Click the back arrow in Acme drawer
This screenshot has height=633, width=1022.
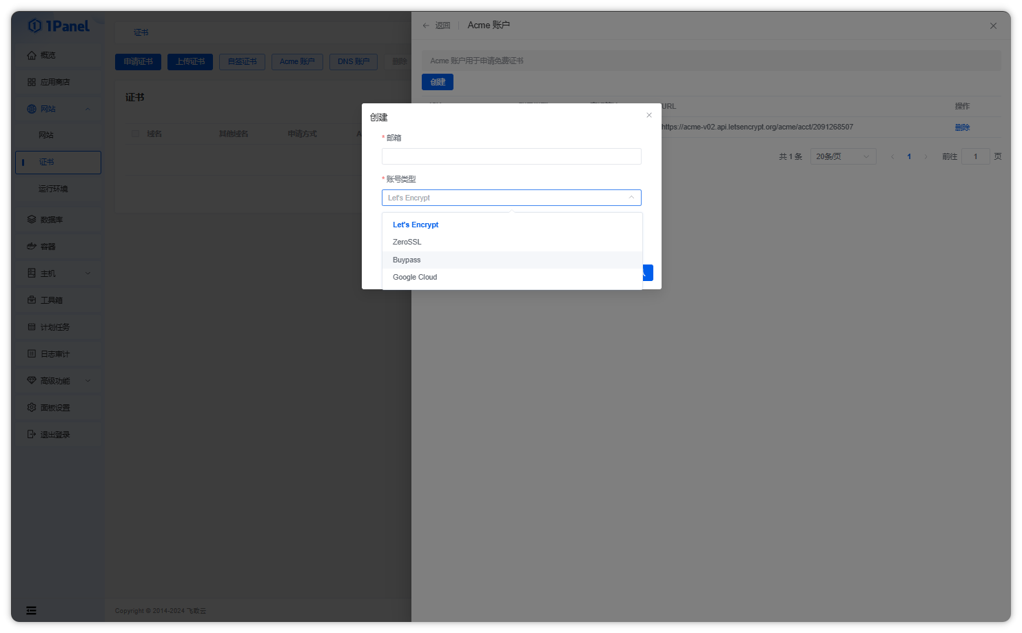[x=426, y=25]
